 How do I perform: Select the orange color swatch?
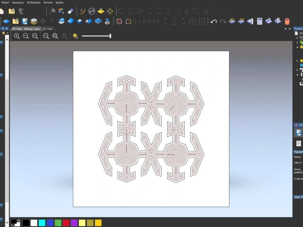coord(98,223)
